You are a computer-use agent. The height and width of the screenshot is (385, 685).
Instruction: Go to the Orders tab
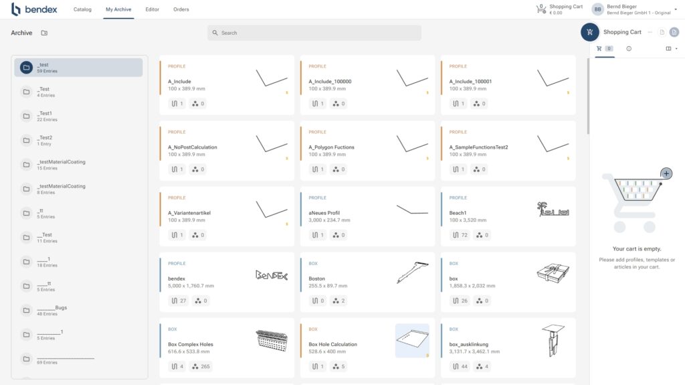click(x=181, y=9)
